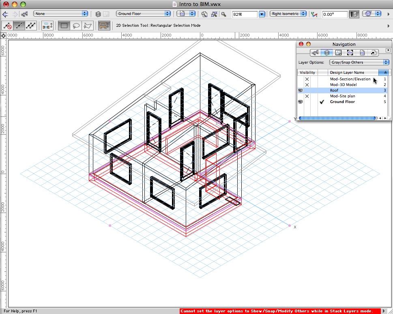This screenshot has height=314, width=393.
Task: Toggle the Enable Connected Walls mode
Action: pos(47,25)
